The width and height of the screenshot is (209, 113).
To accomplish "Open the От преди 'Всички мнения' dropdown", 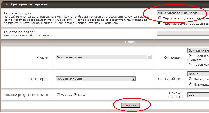I will coord(198,50).
